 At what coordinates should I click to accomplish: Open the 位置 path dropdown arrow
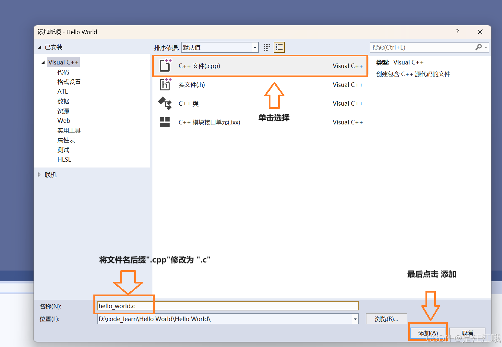(355, 319)
